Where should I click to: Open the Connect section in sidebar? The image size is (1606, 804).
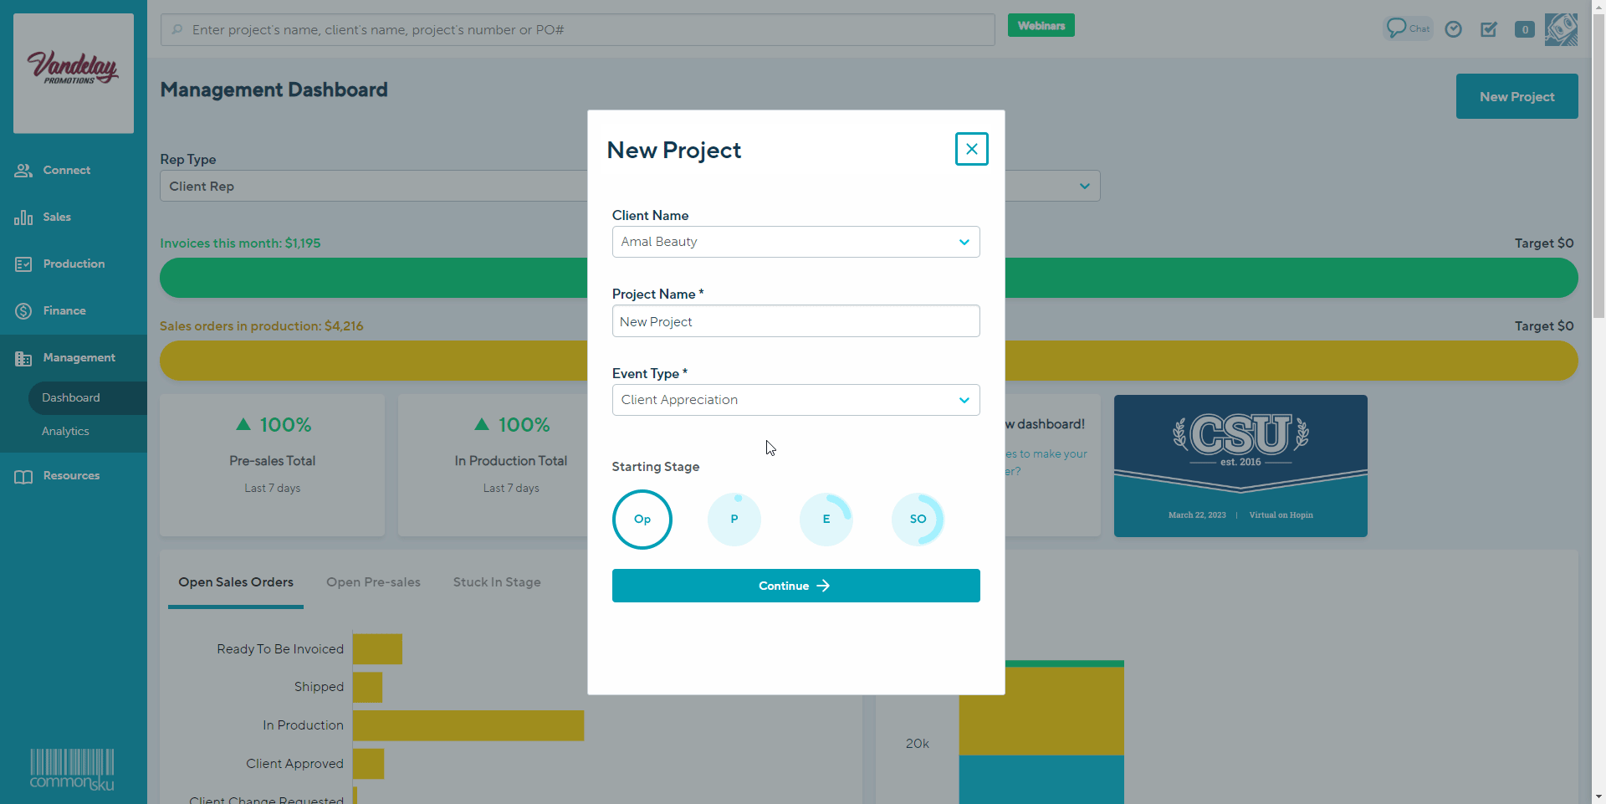pyautogui.click(x=66, y=170)
